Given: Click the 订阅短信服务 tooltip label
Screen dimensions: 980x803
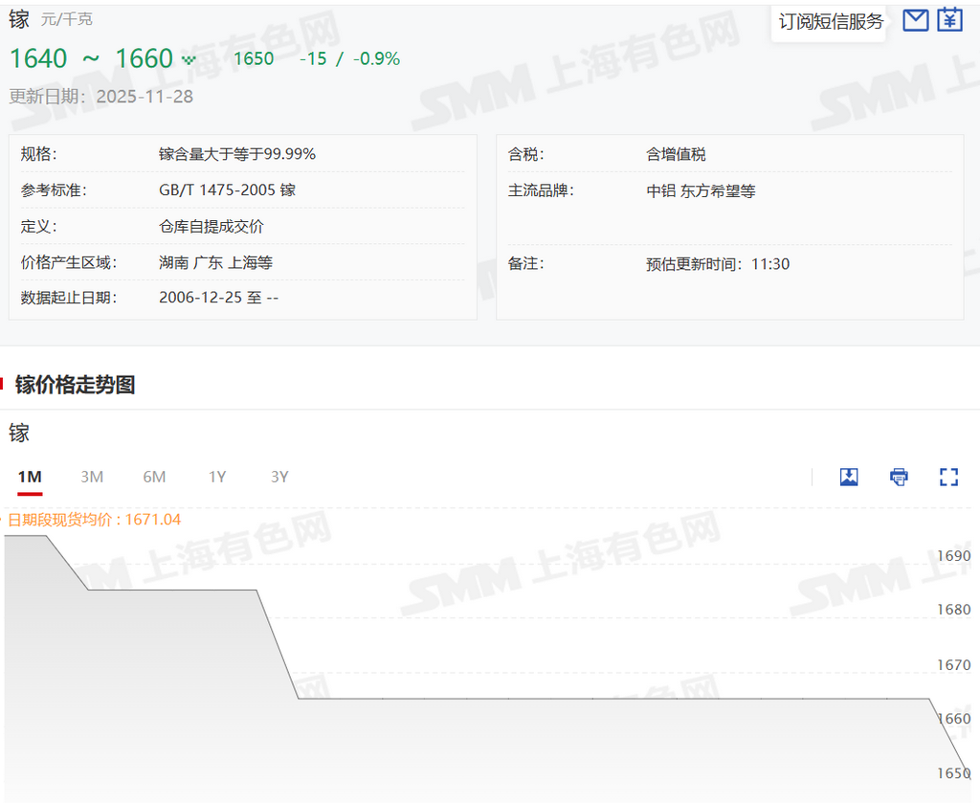Looking at the screenshot, I should (830, 21).
